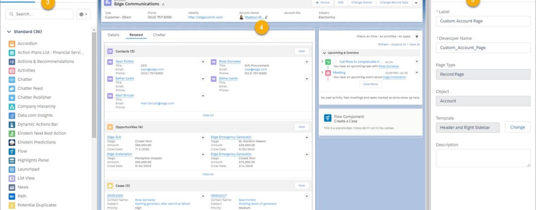The height and width of the screenshot is (210, 536).
Task: Open the component settings gear dropdown
Action: point(84,15)
